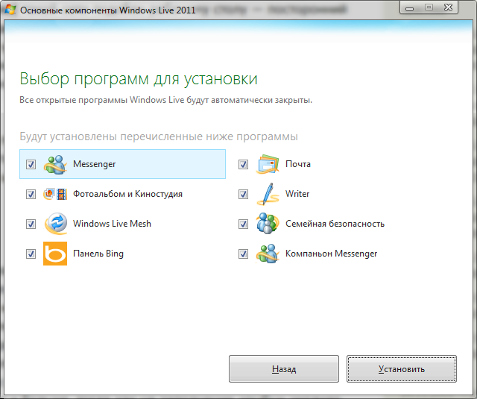
Task: Click the Windows Live Mesh sync icon
Action: pyautogui.click(x=55, y=224)
